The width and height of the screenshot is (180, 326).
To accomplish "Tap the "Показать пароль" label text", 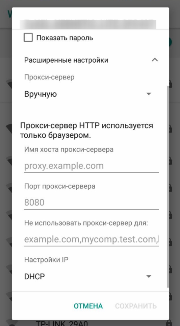I will [x=65, y=38].
